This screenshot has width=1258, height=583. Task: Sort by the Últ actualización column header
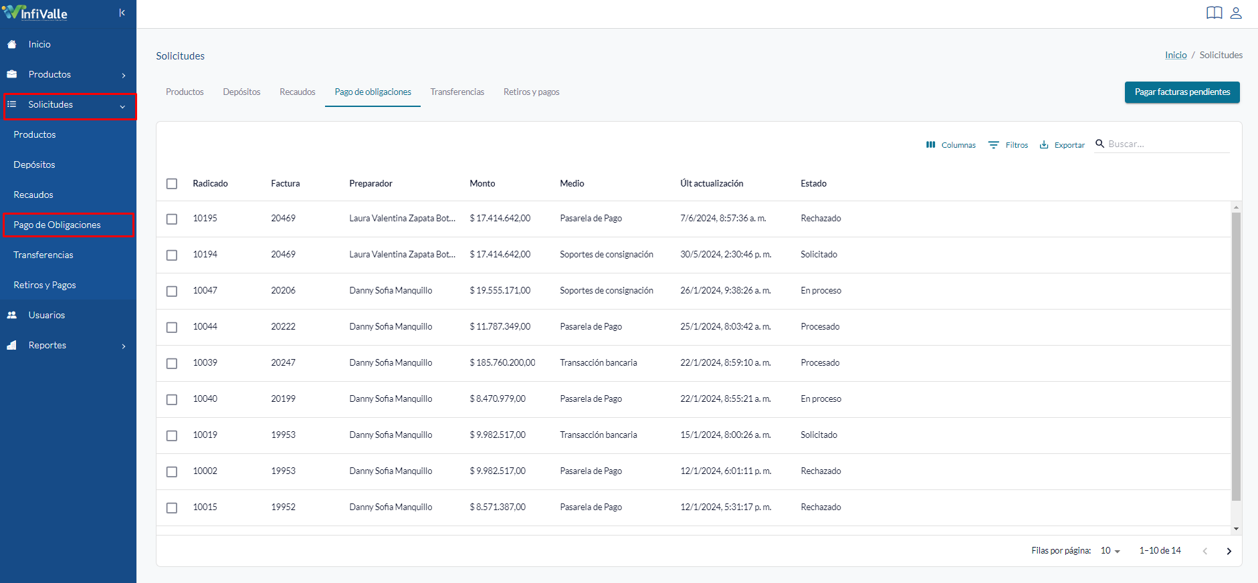[712, 183]
